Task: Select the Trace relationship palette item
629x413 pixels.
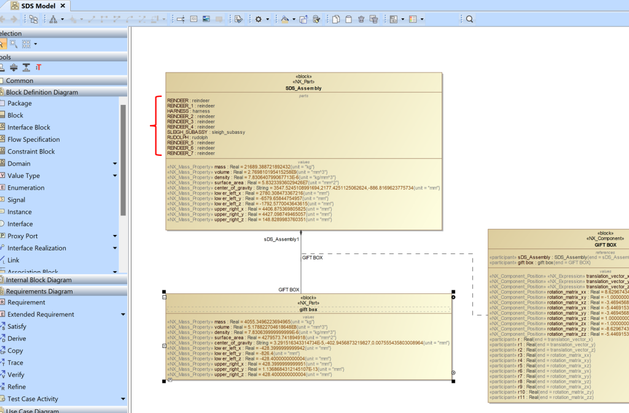Action: [x=15, y=363]
